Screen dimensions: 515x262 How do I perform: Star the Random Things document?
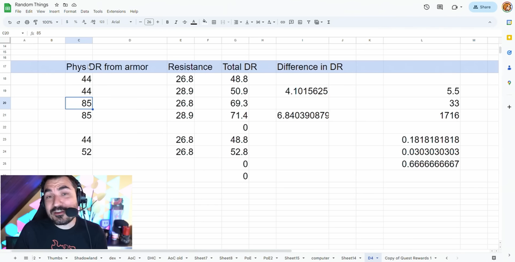click(57, 5)
